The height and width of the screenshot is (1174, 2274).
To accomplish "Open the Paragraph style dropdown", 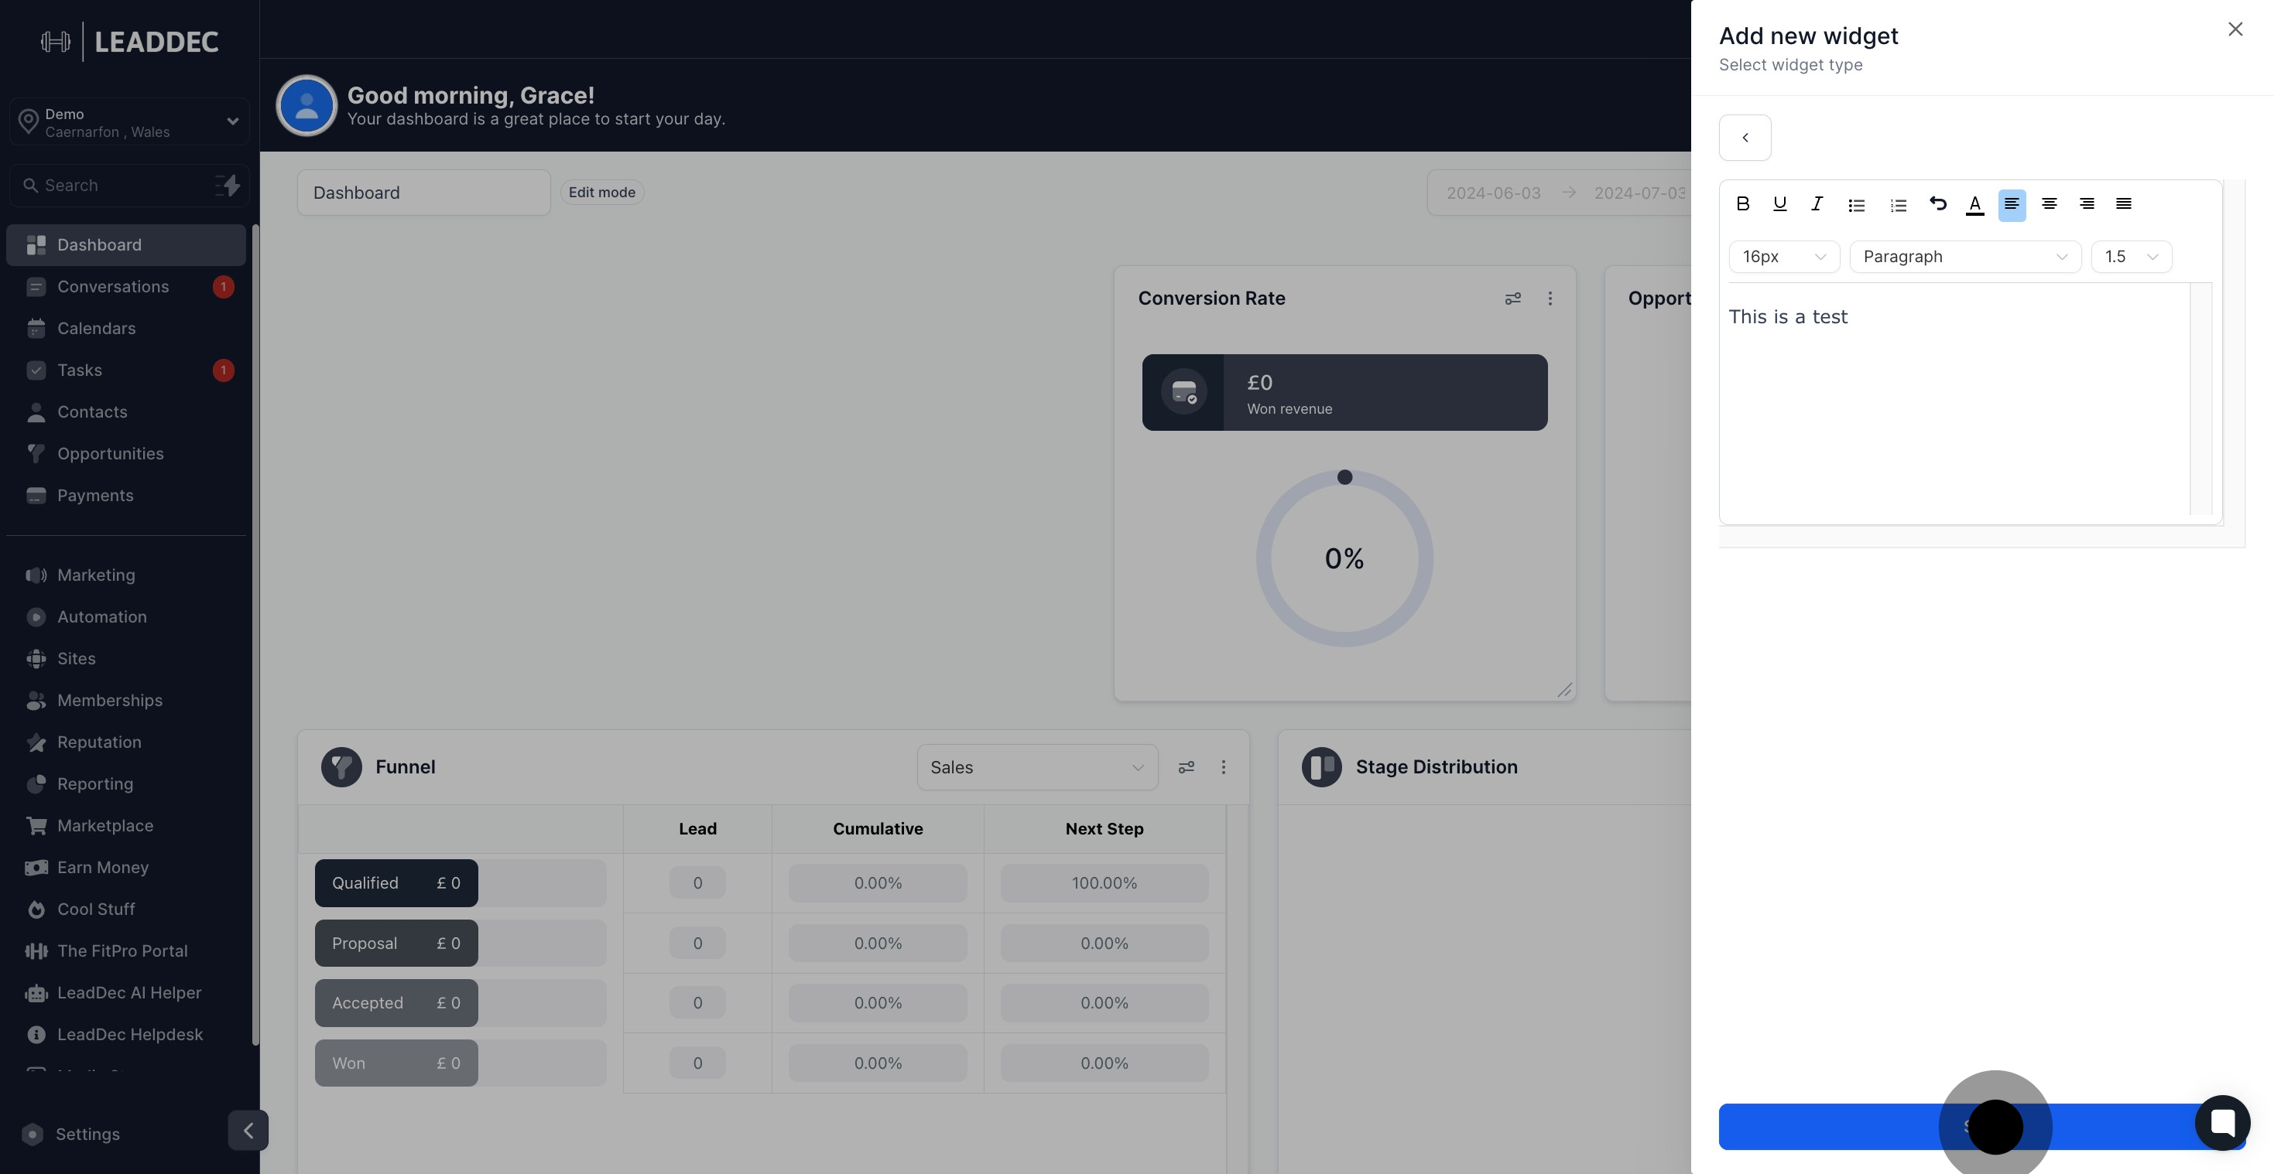I will 1964,257.
